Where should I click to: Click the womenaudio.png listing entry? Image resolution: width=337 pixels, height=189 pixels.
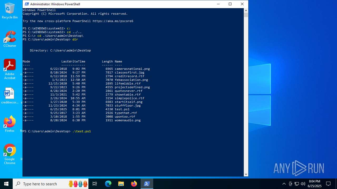[x=128, y=120]
